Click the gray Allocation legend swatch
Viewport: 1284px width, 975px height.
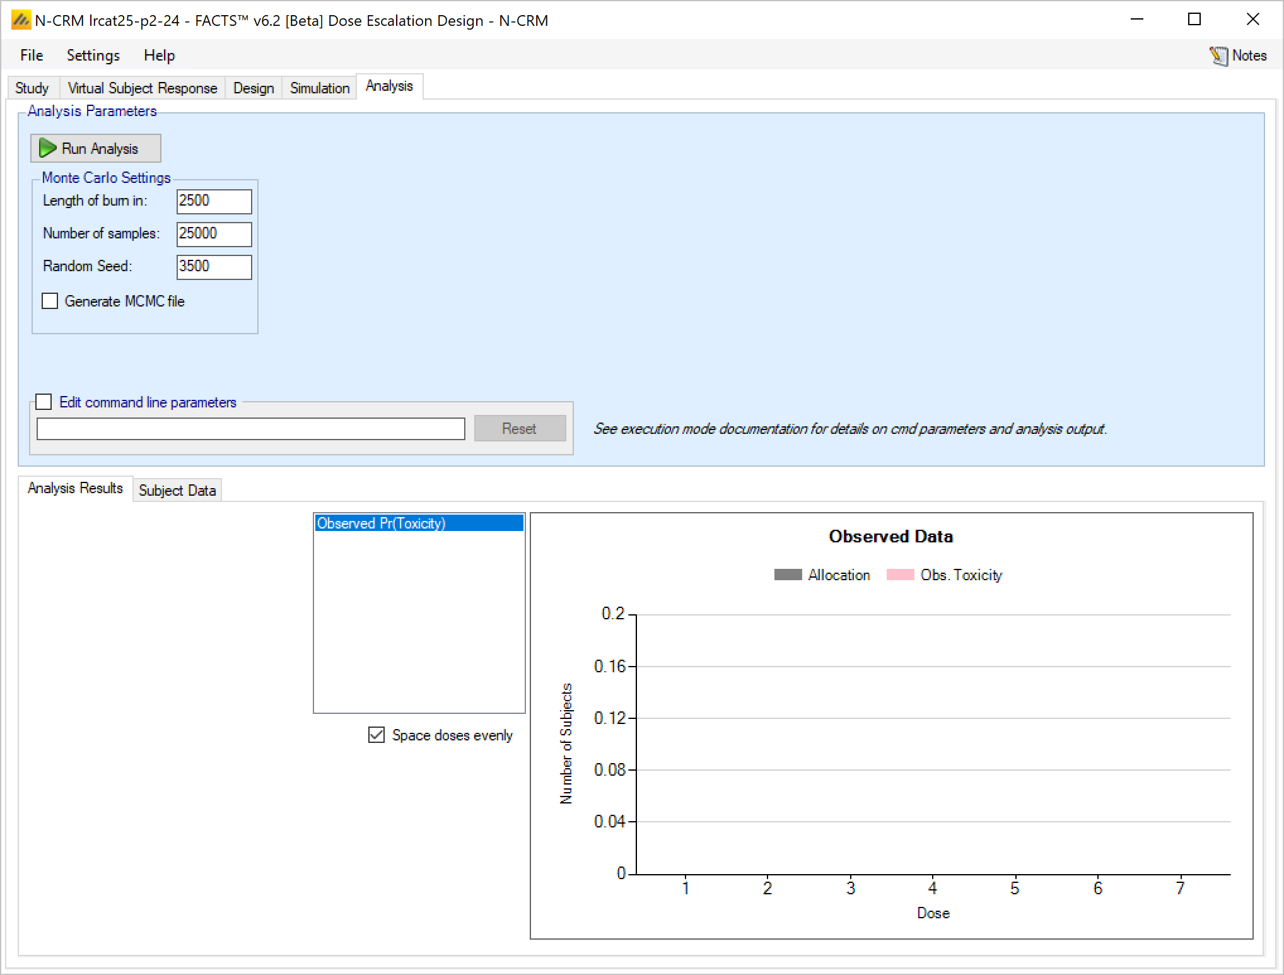(x=788, y=575)
